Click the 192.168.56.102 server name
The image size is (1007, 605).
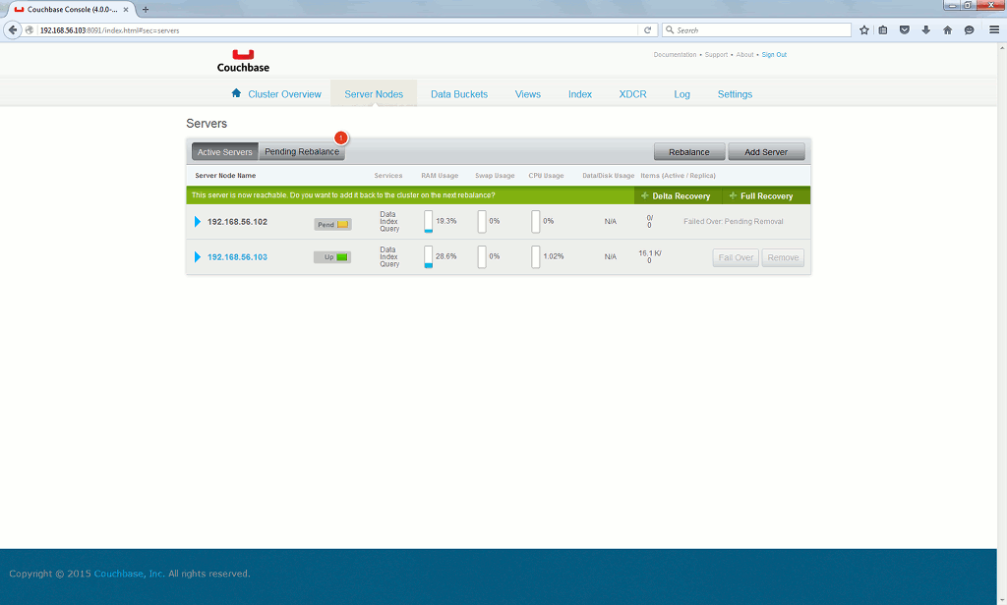(x=237, y=222)
